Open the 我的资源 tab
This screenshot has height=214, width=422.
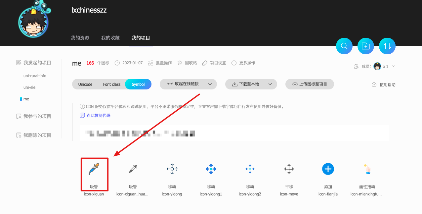click(80, 38)
